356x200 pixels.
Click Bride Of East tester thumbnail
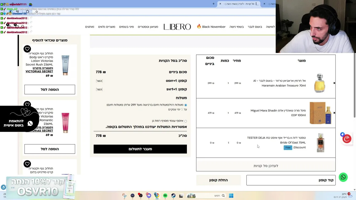[x=320, y=142]
